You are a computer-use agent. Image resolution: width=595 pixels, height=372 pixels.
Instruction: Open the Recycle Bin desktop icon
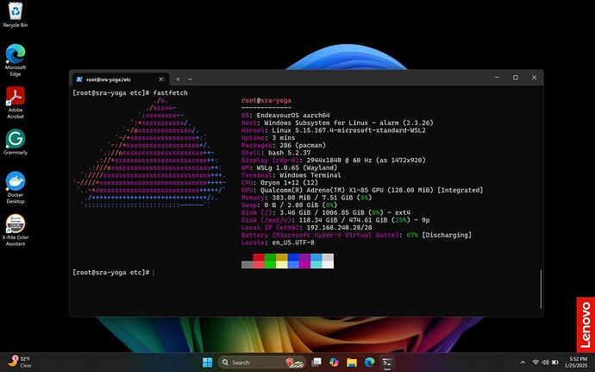(x=16, y=15)
